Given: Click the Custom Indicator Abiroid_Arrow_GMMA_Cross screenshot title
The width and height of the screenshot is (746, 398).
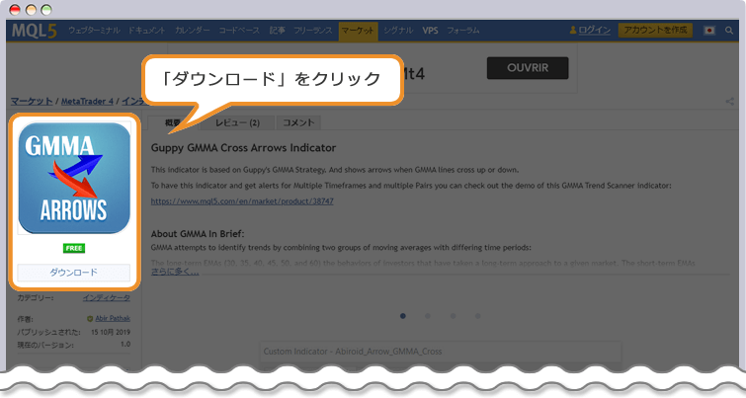Looking at the screenshot, I should point(353,352).
